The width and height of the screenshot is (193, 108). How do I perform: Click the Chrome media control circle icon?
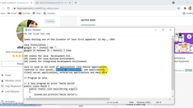(173, 3)
